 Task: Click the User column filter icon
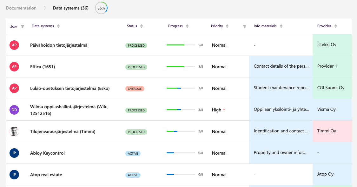(23, 27)
